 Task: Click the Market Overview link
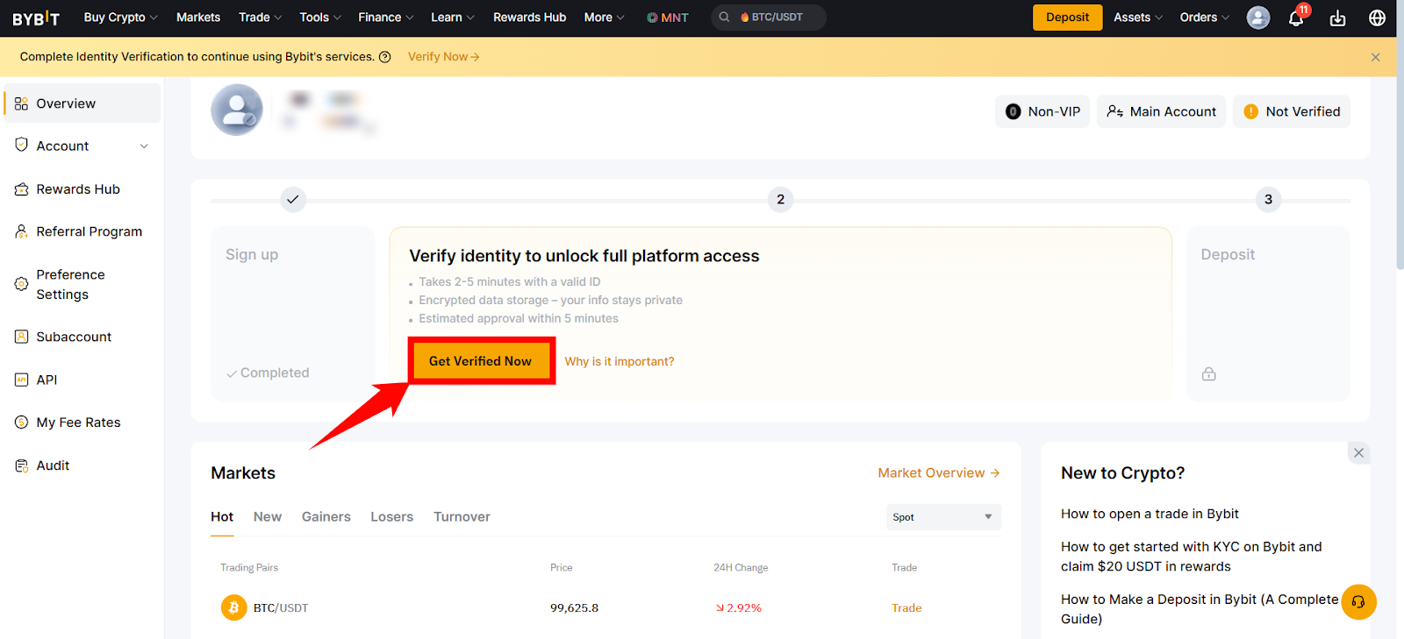pyautogui.click(x=939, y=472)
